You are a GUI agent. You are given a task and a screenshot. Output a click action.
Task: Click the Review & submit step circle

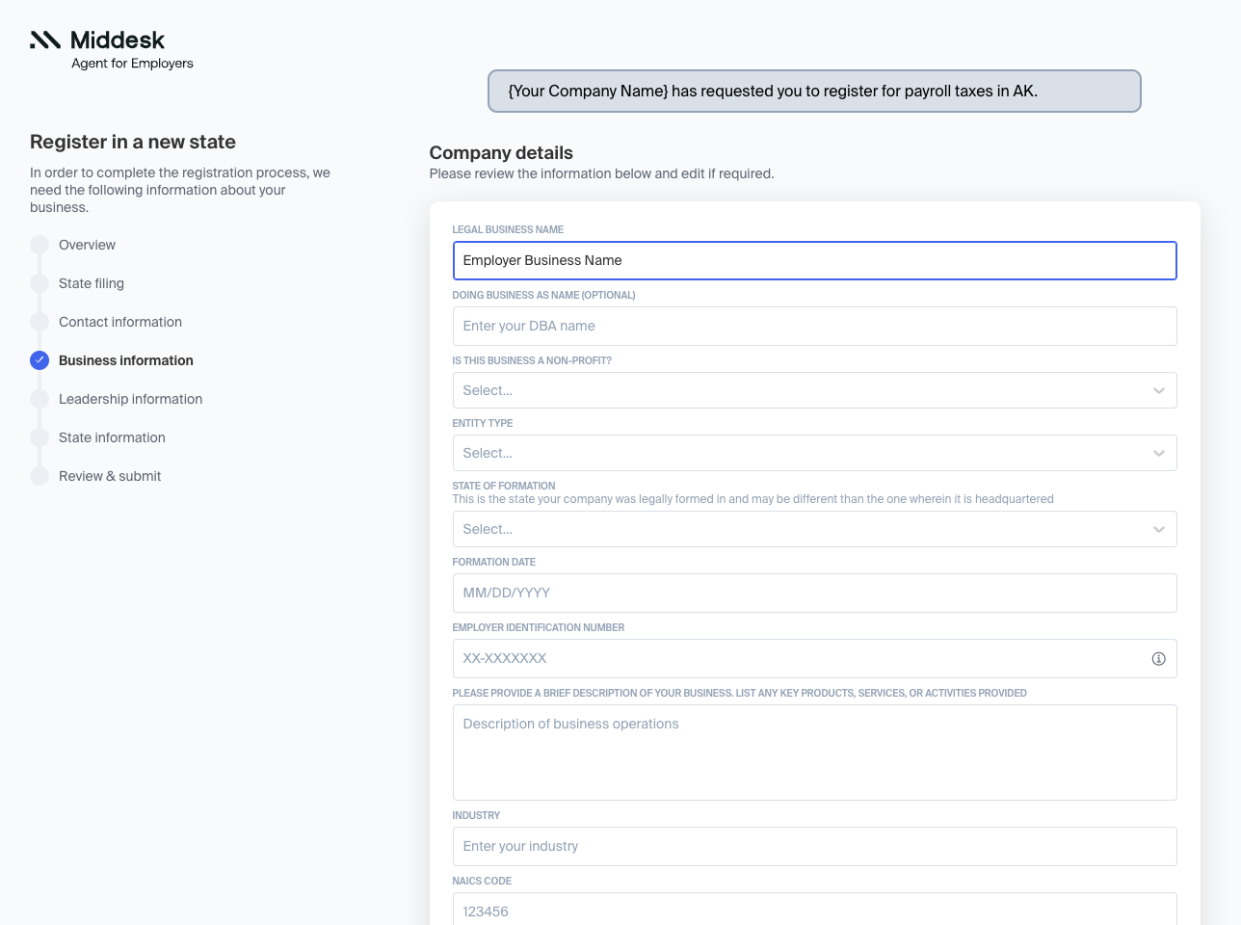(x=40, y=476)
